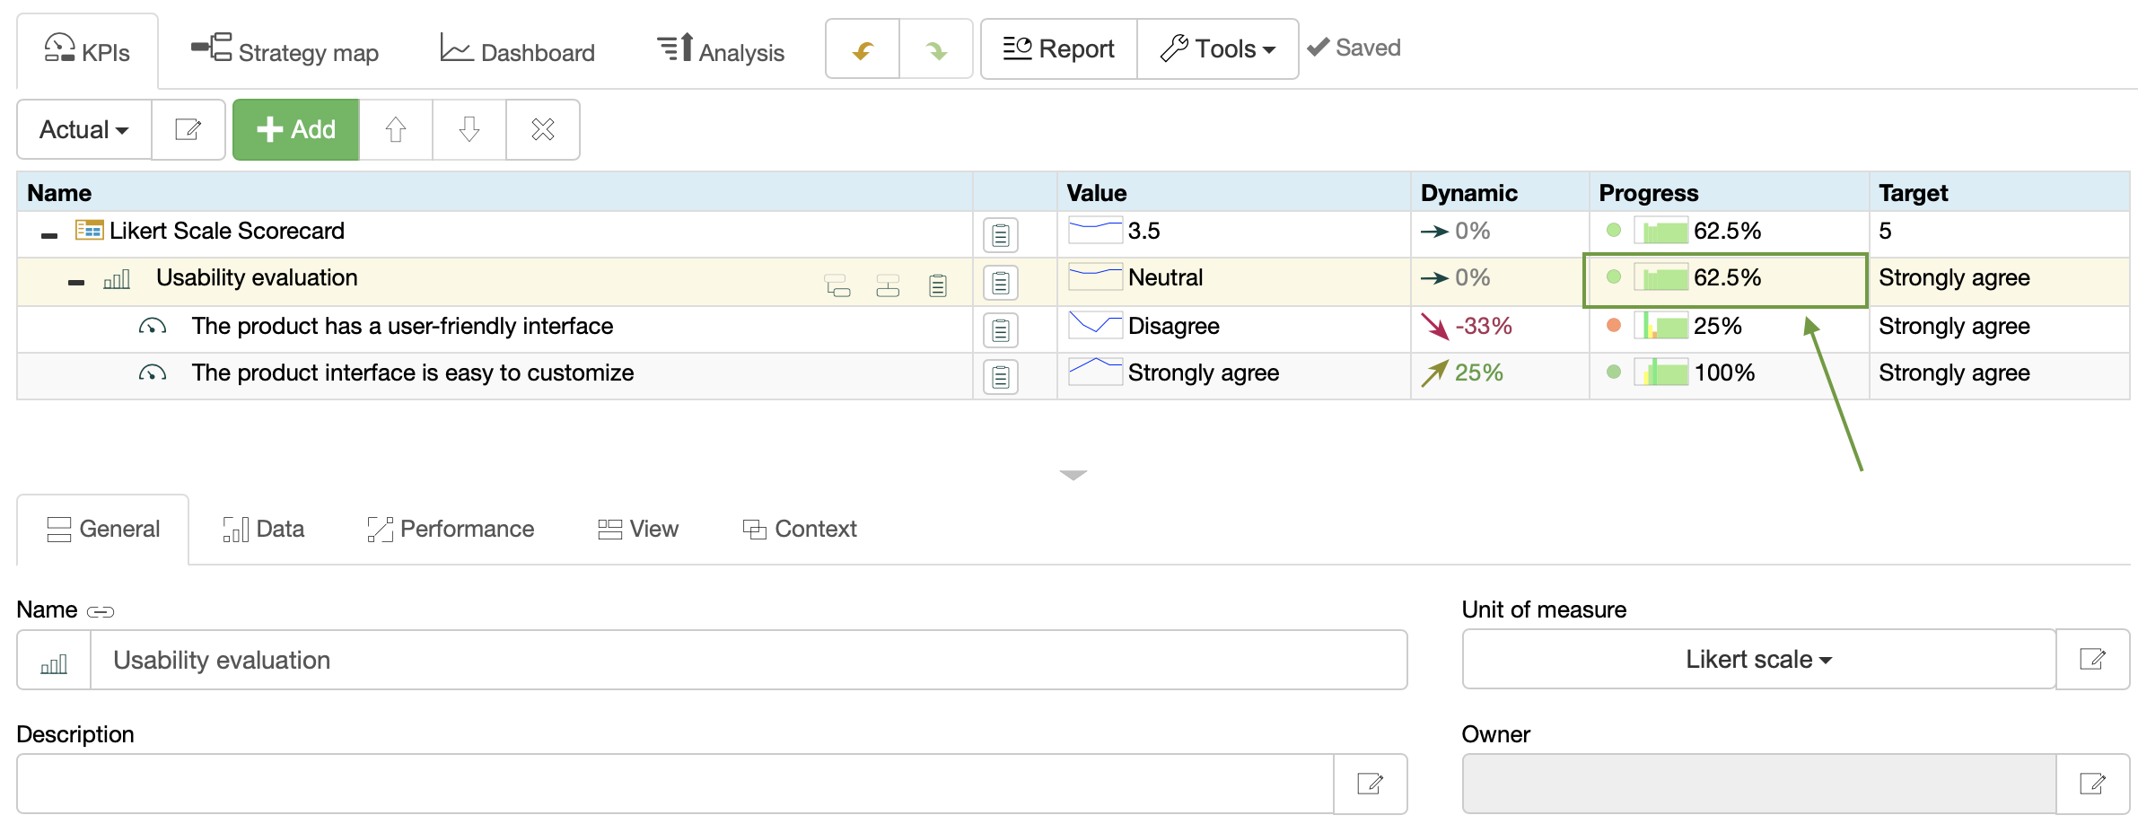2138x824 pixels.
Task: Click the Report button
Action: point(1059,49)
